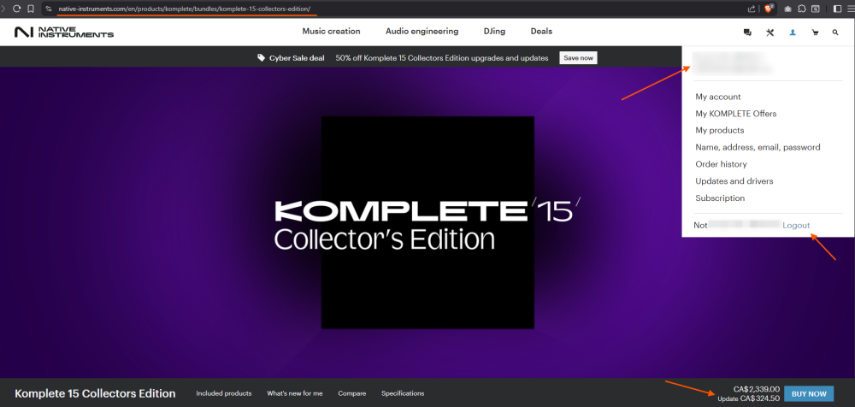Screen dimensions: 855x407
Task: Select My account in user menu
Action: point(717,97)
